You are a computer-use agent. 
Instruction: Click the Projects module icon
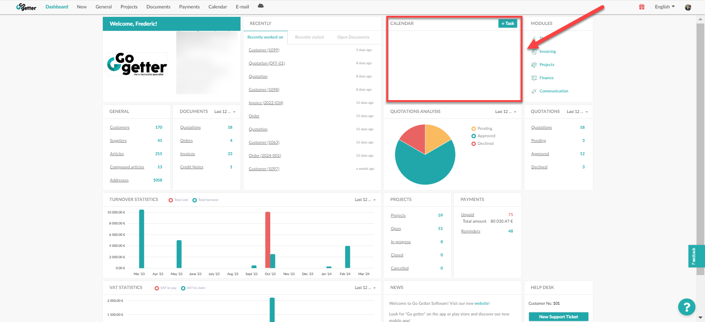534,65
